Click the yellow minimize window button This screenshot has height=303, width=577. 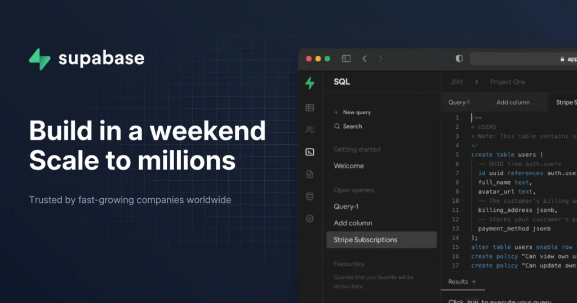[x=318, y=59]
